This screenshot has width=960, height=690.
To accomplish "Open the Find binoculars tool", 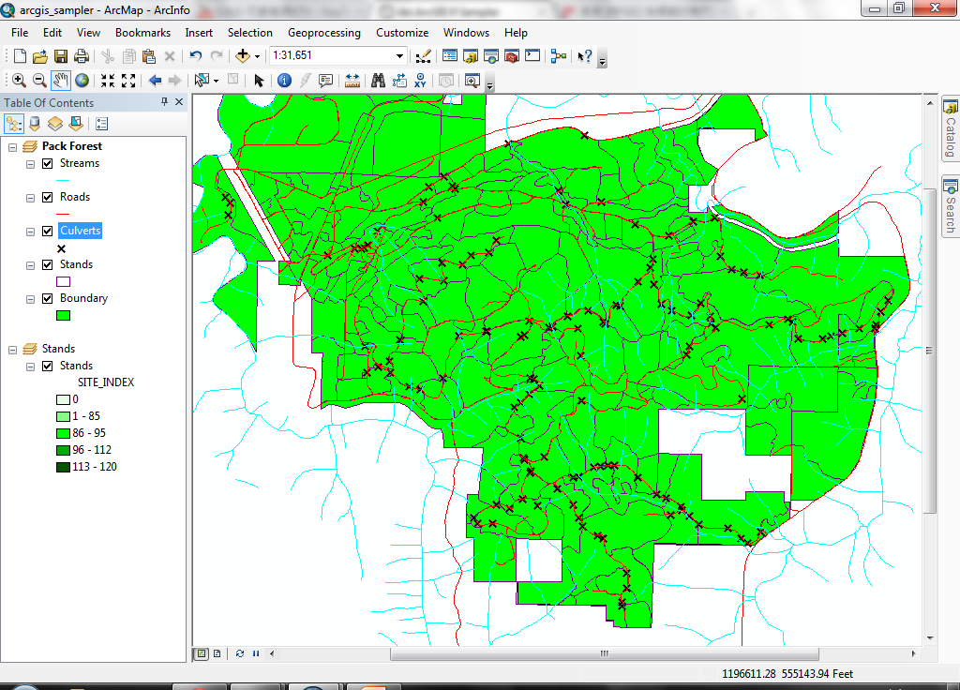I will [379, 81].
